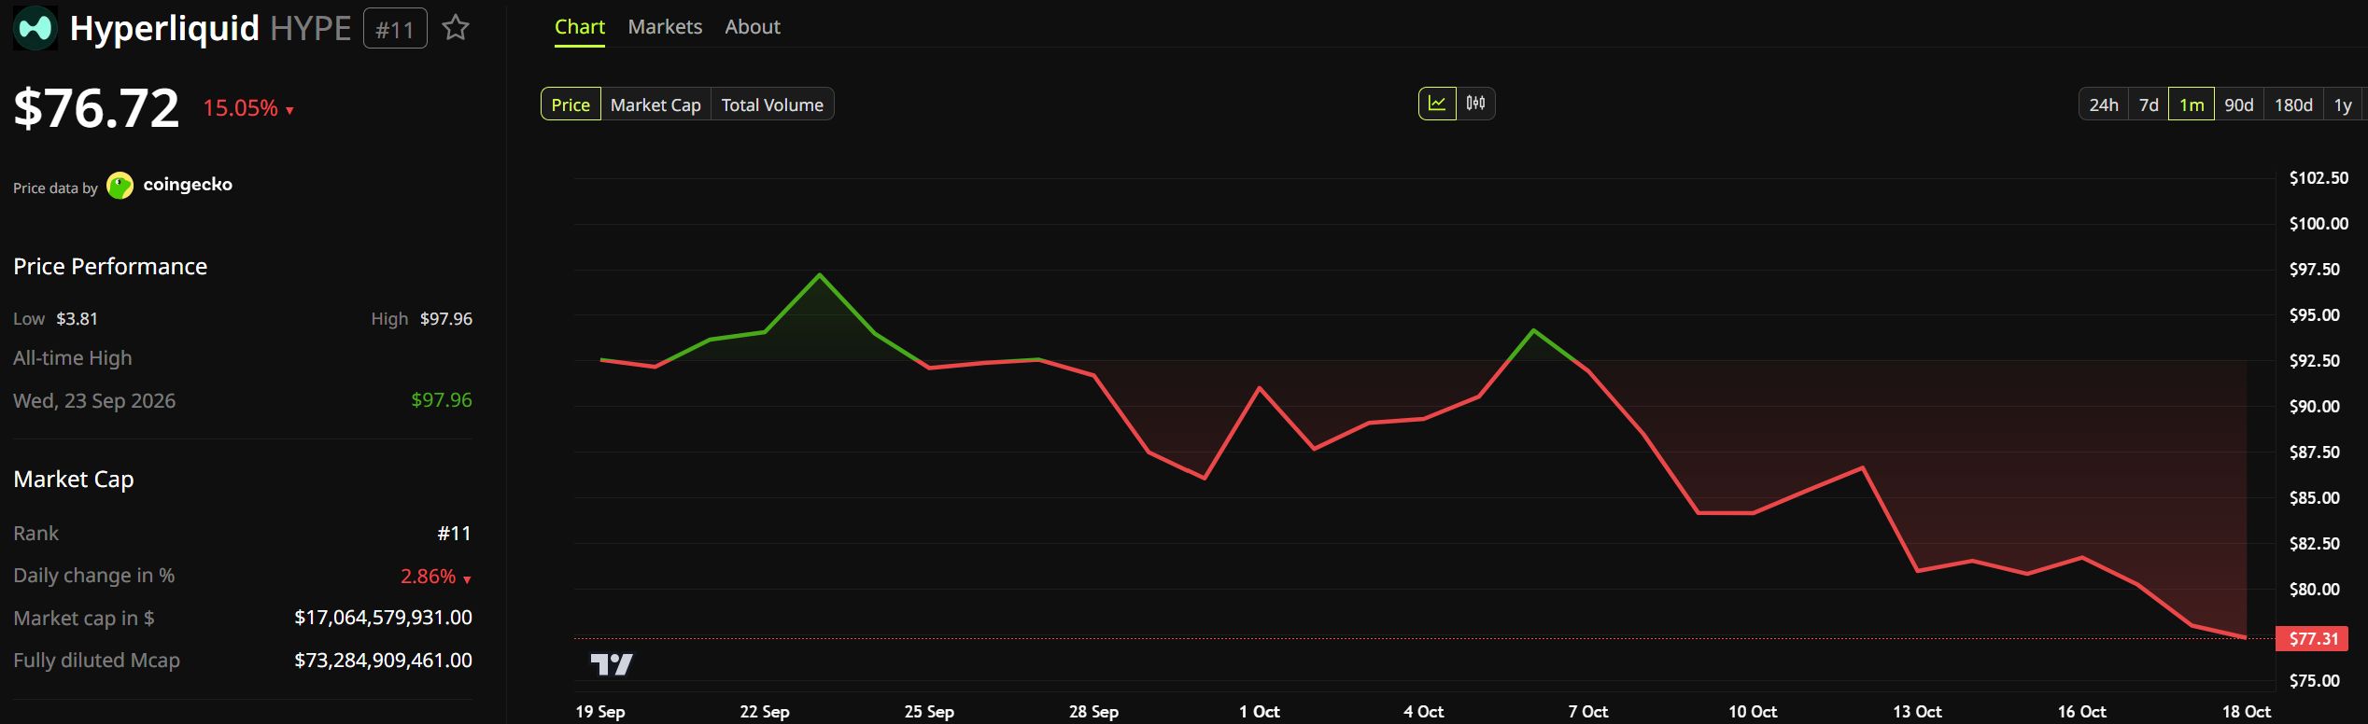Viewport: 2368px width, 724px height.
Task: Click the $102.50 axis label
Action: click(x=2319, y=178)
